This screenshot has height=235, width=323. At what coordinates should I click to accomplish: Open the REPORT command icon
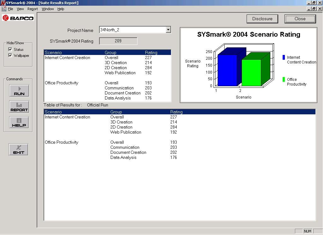tap(19, 107)
